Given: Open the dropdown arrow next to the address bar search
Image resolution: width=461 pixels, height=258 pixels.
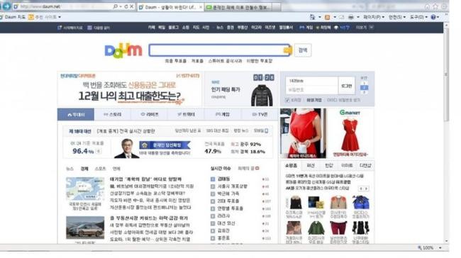Looking at the screenshot, I should (121, 6).
